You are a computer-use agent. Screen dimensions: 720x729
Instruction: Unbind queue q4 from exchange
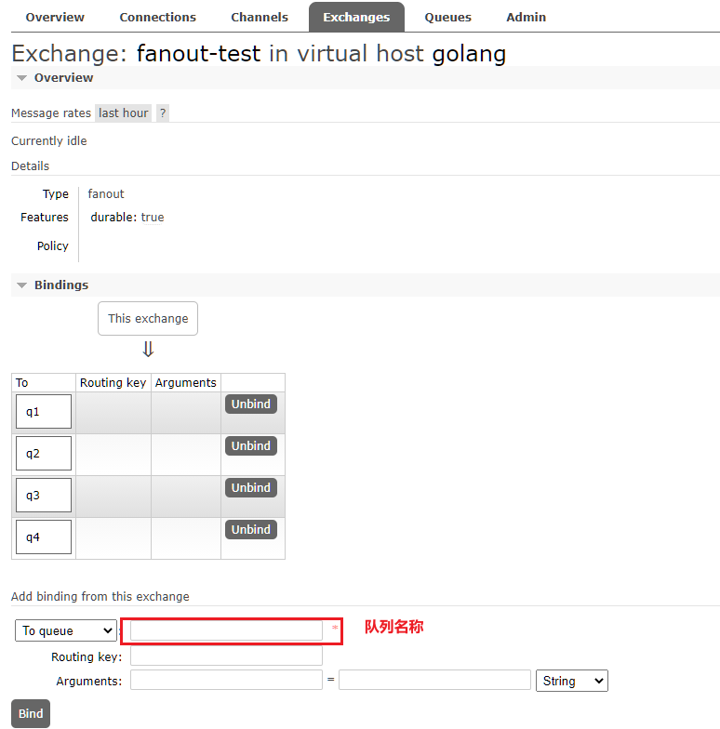pos(250,530)
